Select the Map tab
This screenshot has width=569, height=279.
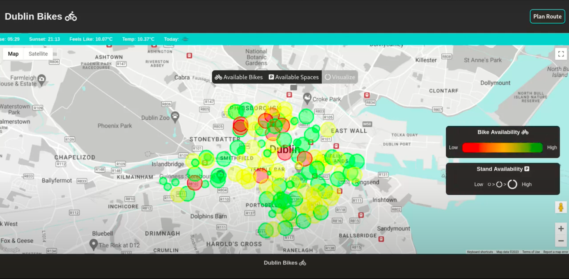pyautogui.click(x=13, y=53)
